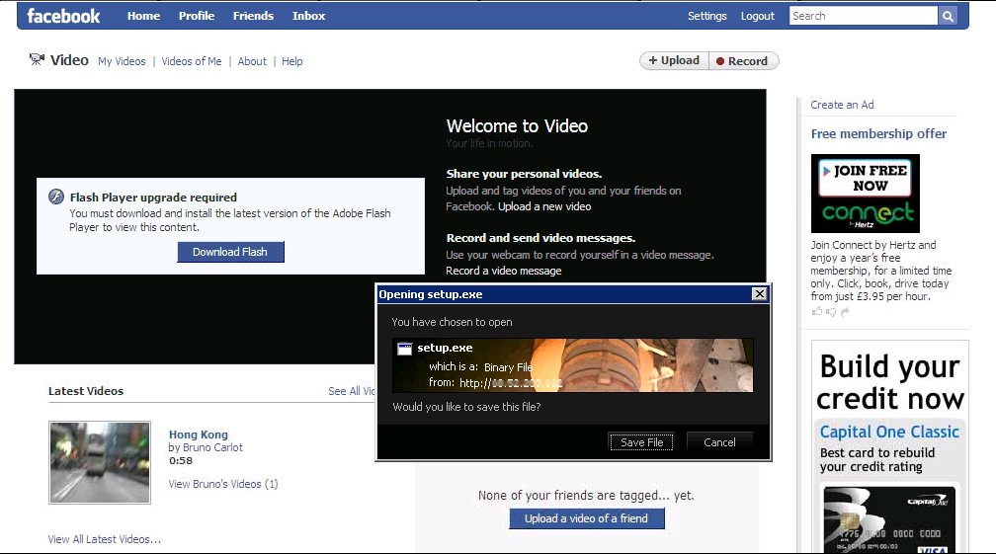This screenshot has height=554, width=996.
Task: Open Settings in the top bar
Action: point(707,16)
